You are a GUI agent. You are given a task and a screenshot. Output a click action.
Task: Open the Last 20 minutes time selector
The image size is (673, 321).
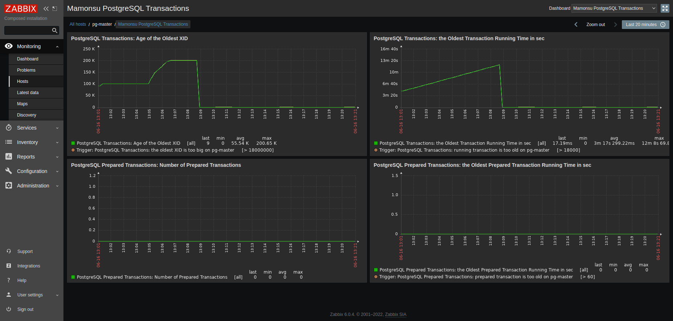click(645, 25)
